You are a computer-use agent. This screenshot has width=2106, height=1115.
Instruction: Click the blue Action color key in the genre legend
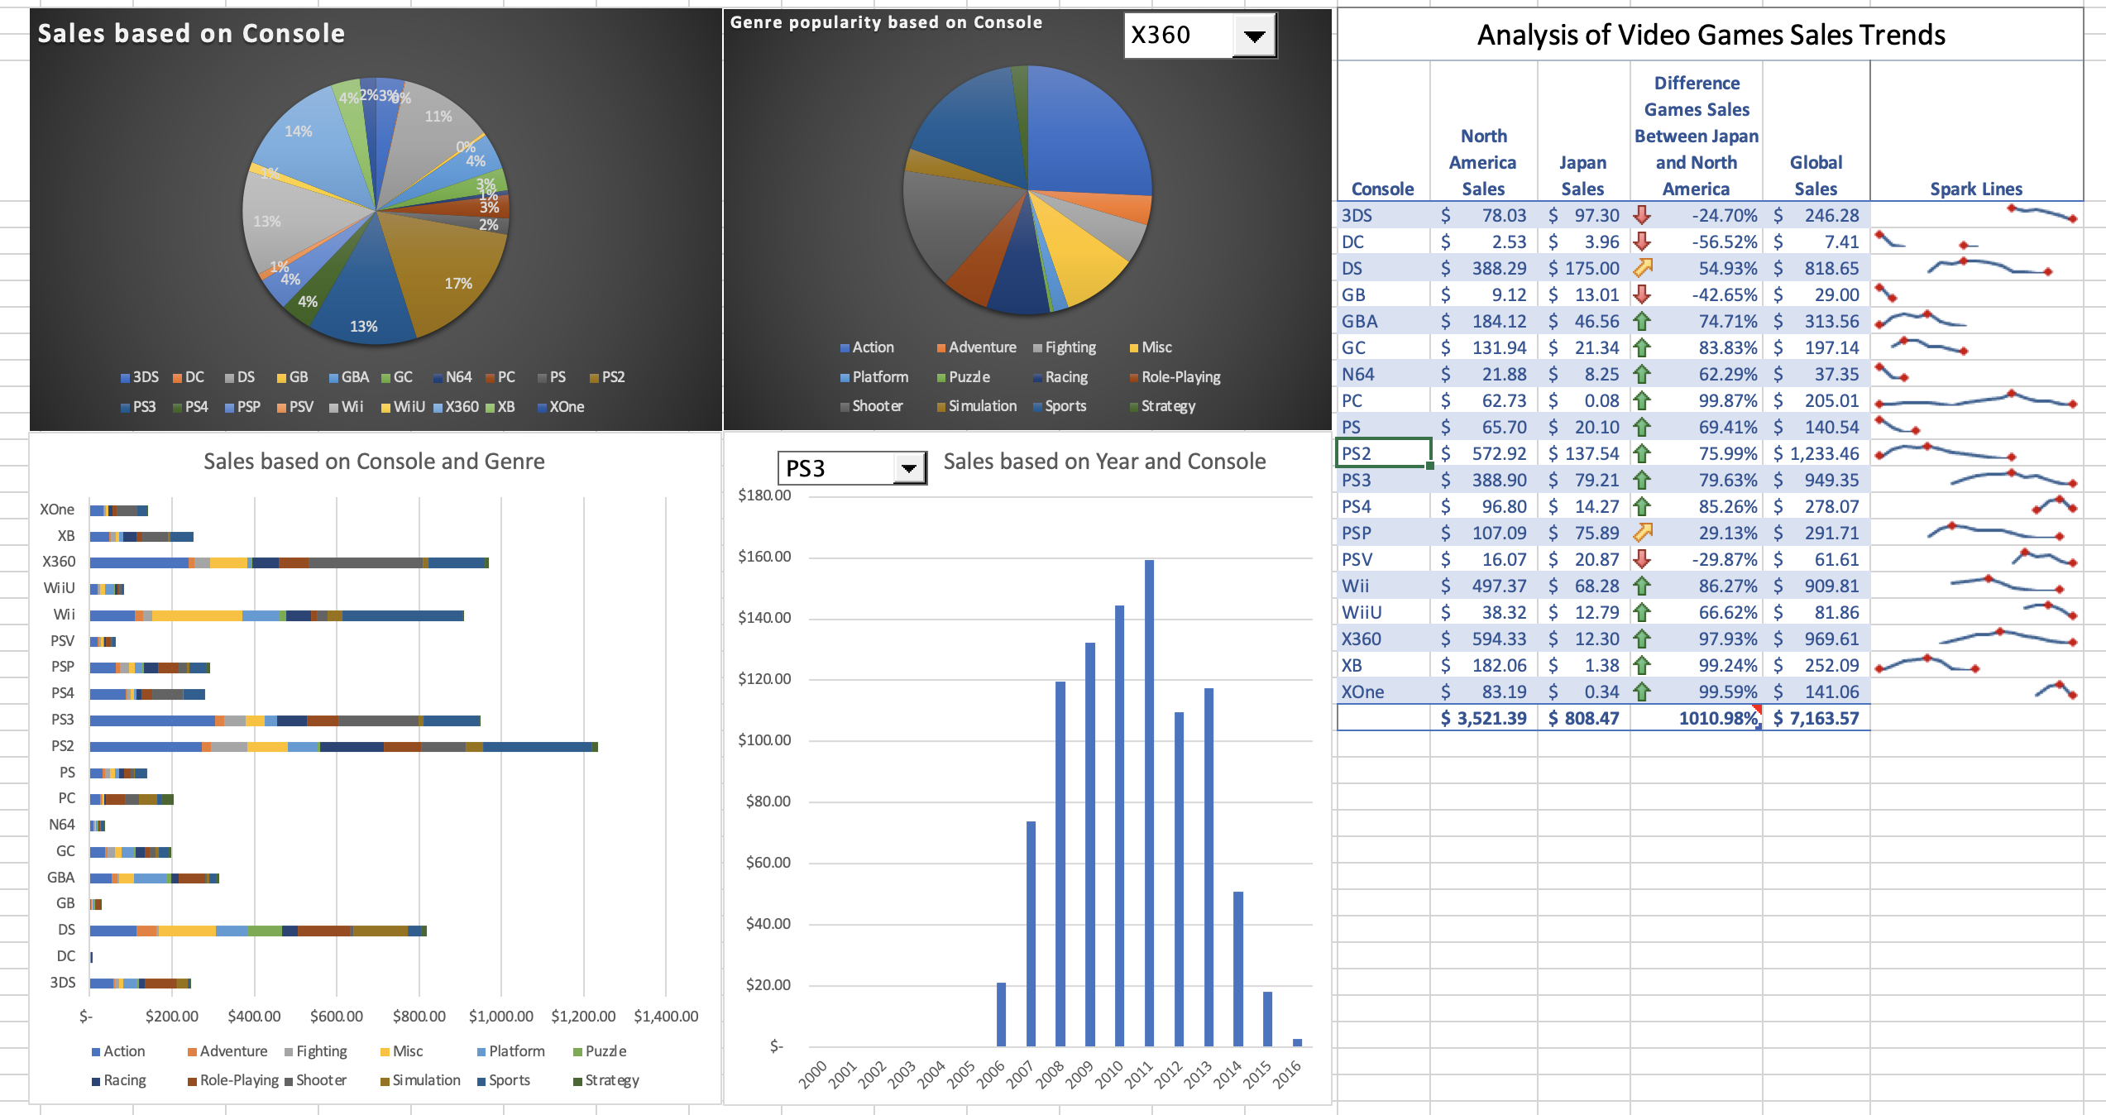coord(845,347)
